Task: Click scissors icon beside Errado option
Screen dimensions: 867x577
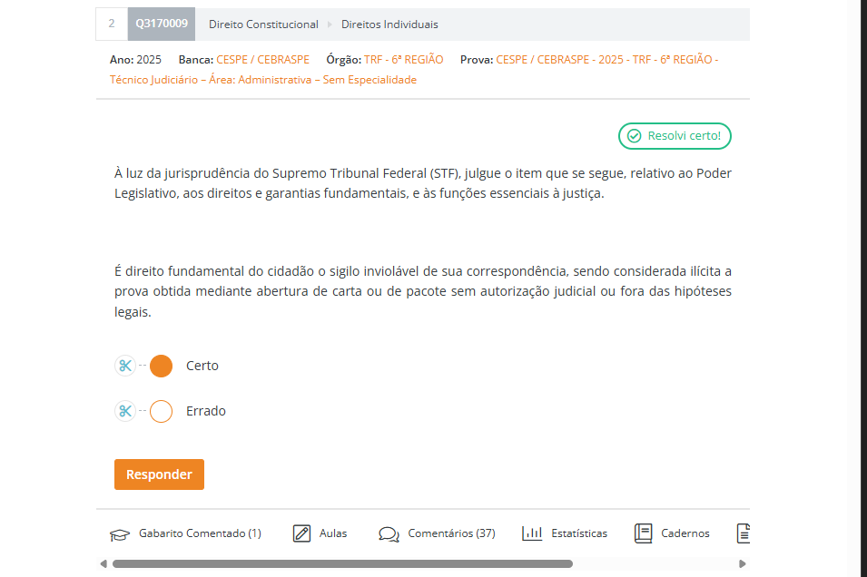Action: pyautogui.click(x=125, y=411)
